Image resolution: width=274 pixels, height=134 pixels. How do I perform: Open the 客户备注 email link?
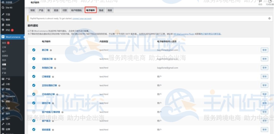point(46,121)
